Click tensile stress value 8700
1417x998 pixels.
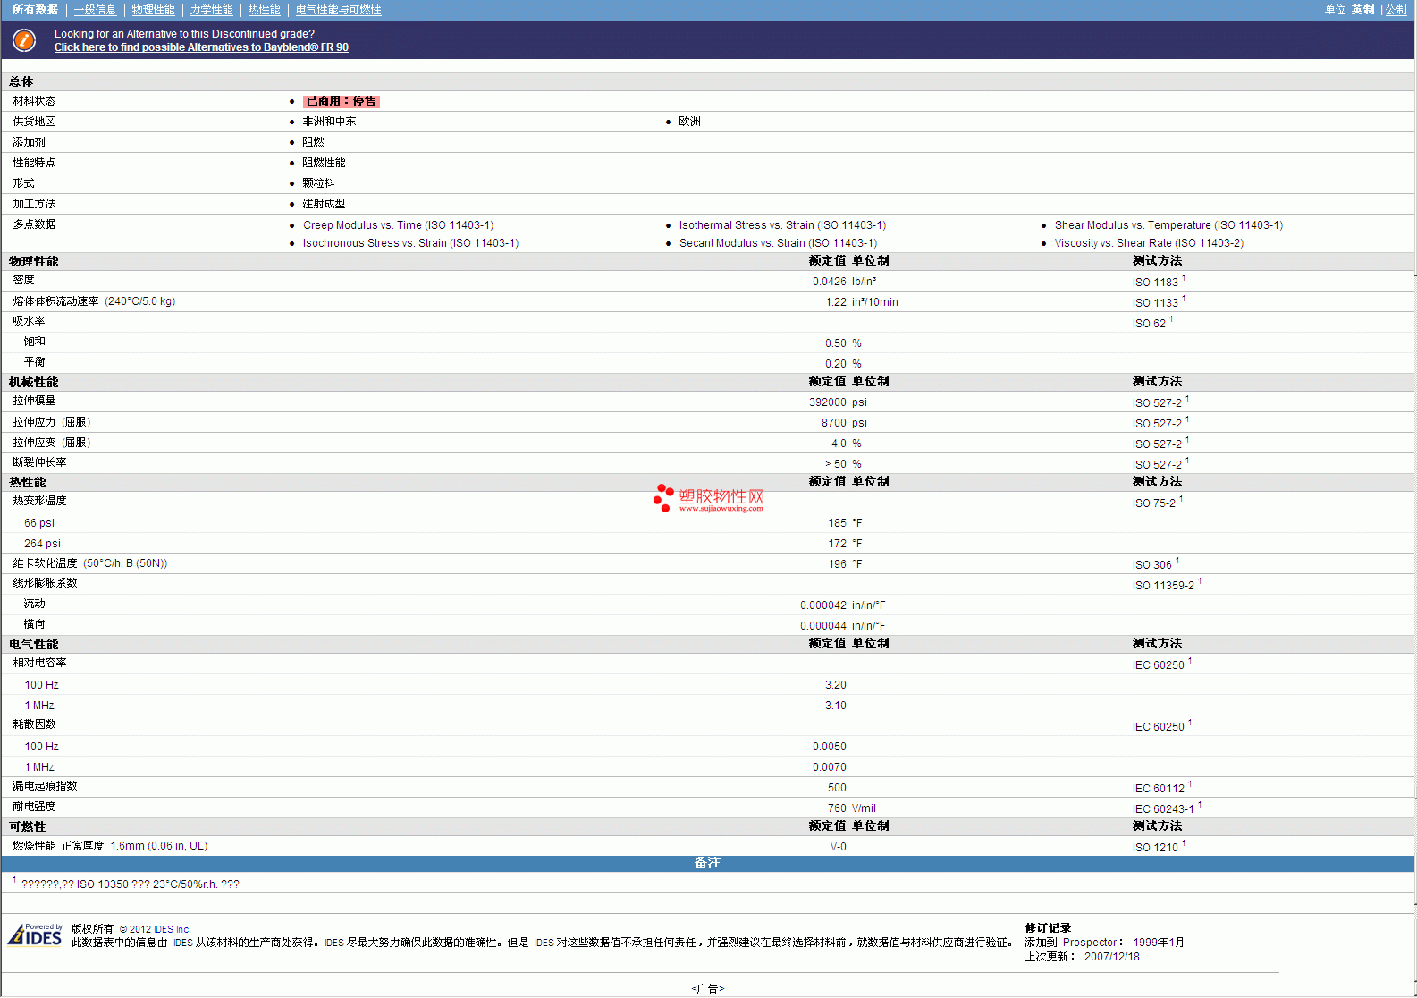(834, 423)
